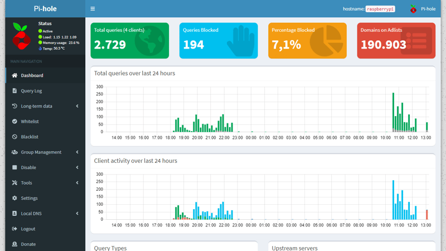Viewport: 446px width, 251px height.
Task: Click the Pi-hole raspberry logo in sidebar
Action: 22,37
